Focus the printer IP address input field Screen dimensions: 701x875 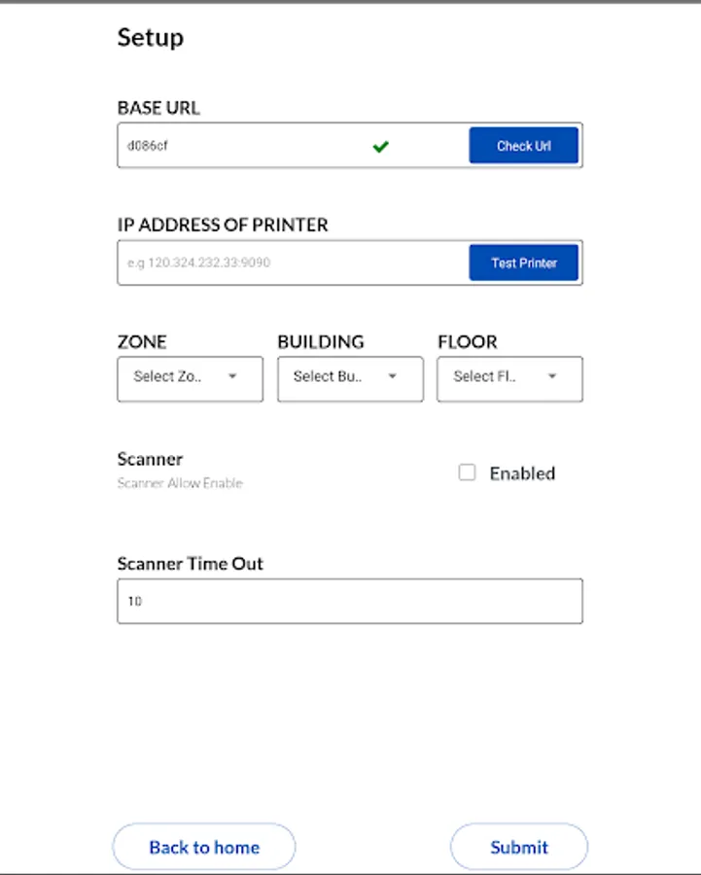[293, 262]
